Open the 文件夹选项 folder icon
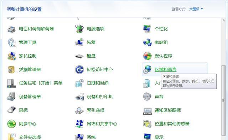 11,137
